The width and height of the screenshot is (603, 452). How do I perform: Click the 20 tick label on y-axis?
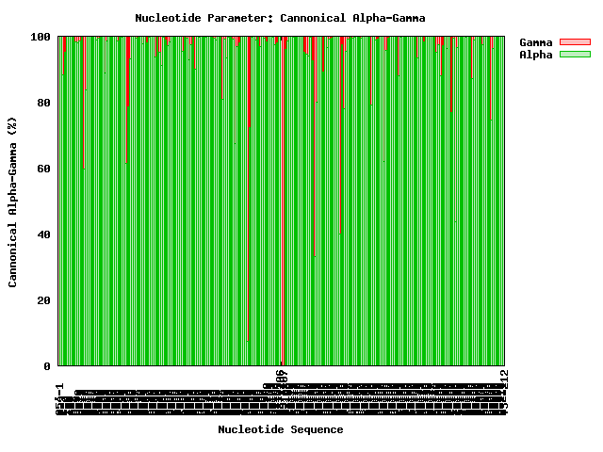click(x=43, y=300)
